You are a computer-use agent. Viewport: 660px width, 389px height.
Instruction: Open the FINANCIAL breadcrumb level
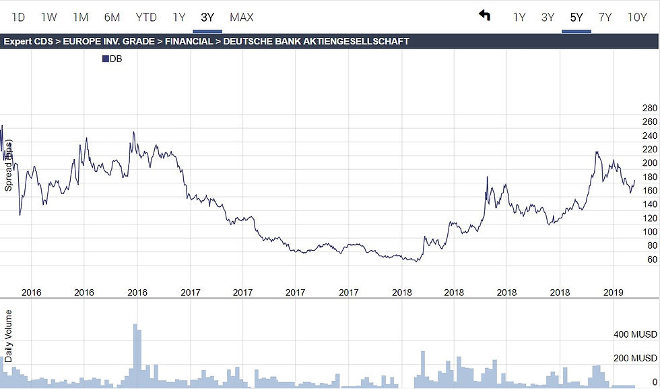tap(189, 41)
